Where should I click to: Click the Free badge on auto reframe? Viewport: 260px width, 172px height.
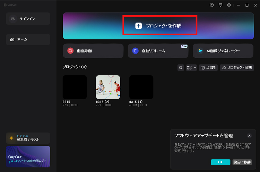coord(184,46)
